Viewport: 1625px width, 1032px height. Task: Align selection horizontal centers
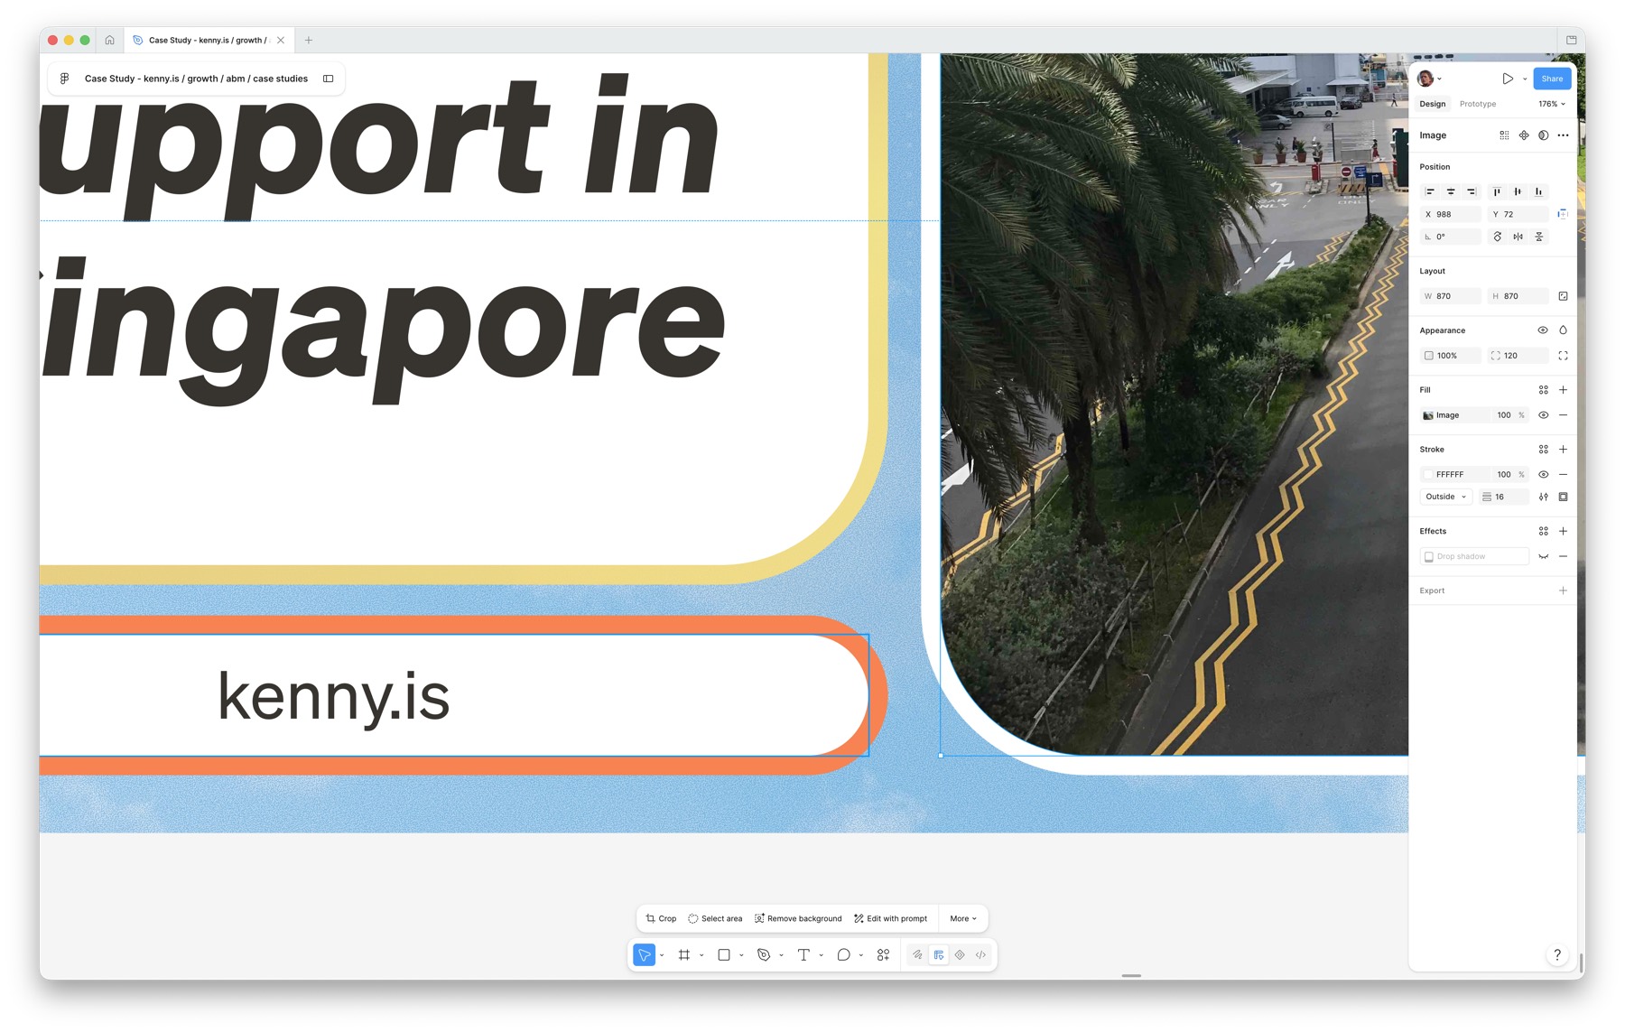coord(1451,191)
